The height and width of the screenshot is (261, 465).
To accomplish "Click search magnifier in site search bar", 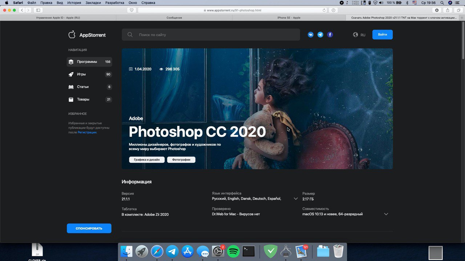I will pyautogui.click(x=130, y=35).
